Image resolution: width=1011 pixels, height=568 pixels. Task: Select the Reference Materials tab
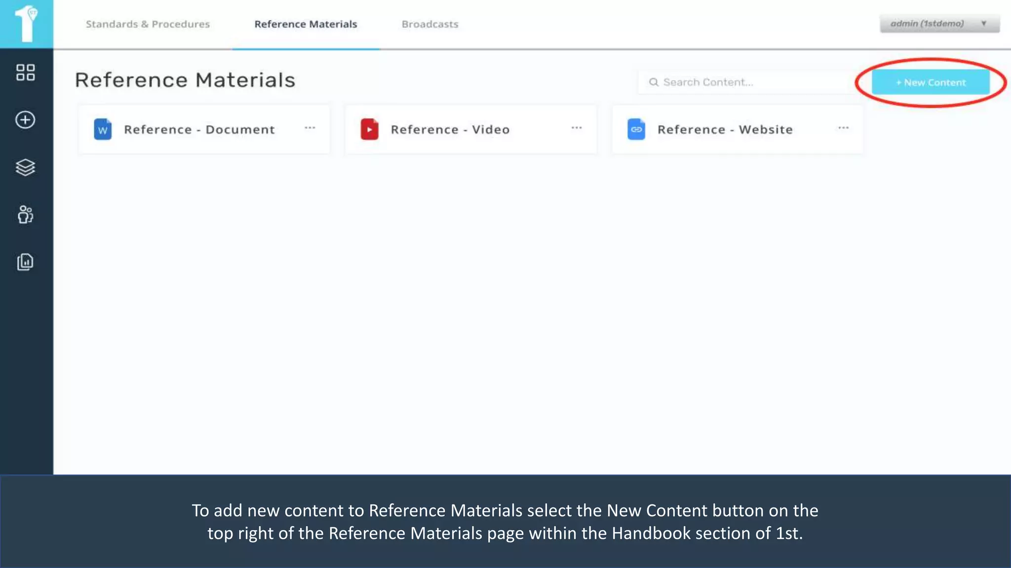tap(306, 24)
